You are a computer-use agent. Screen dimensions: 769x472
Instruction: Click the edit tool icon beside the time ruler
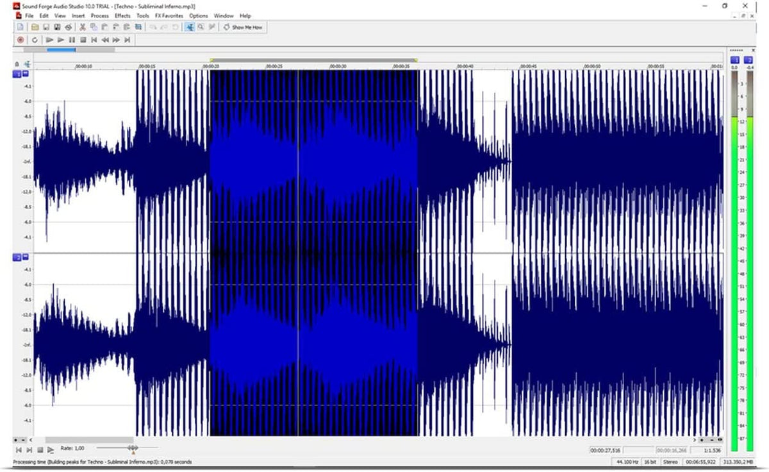coord(27,64)
